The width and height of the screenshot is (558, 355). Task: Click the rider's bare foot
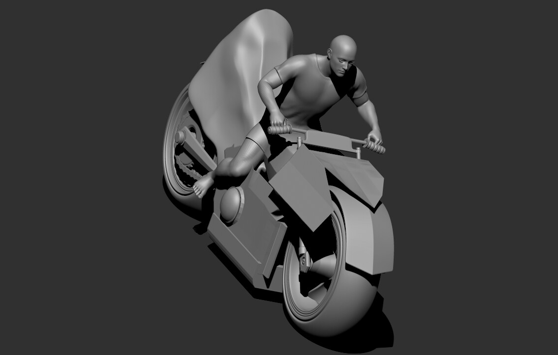[203, 185]
